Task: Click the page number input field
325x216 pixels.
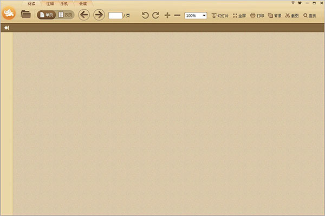Action: point(115,16)
